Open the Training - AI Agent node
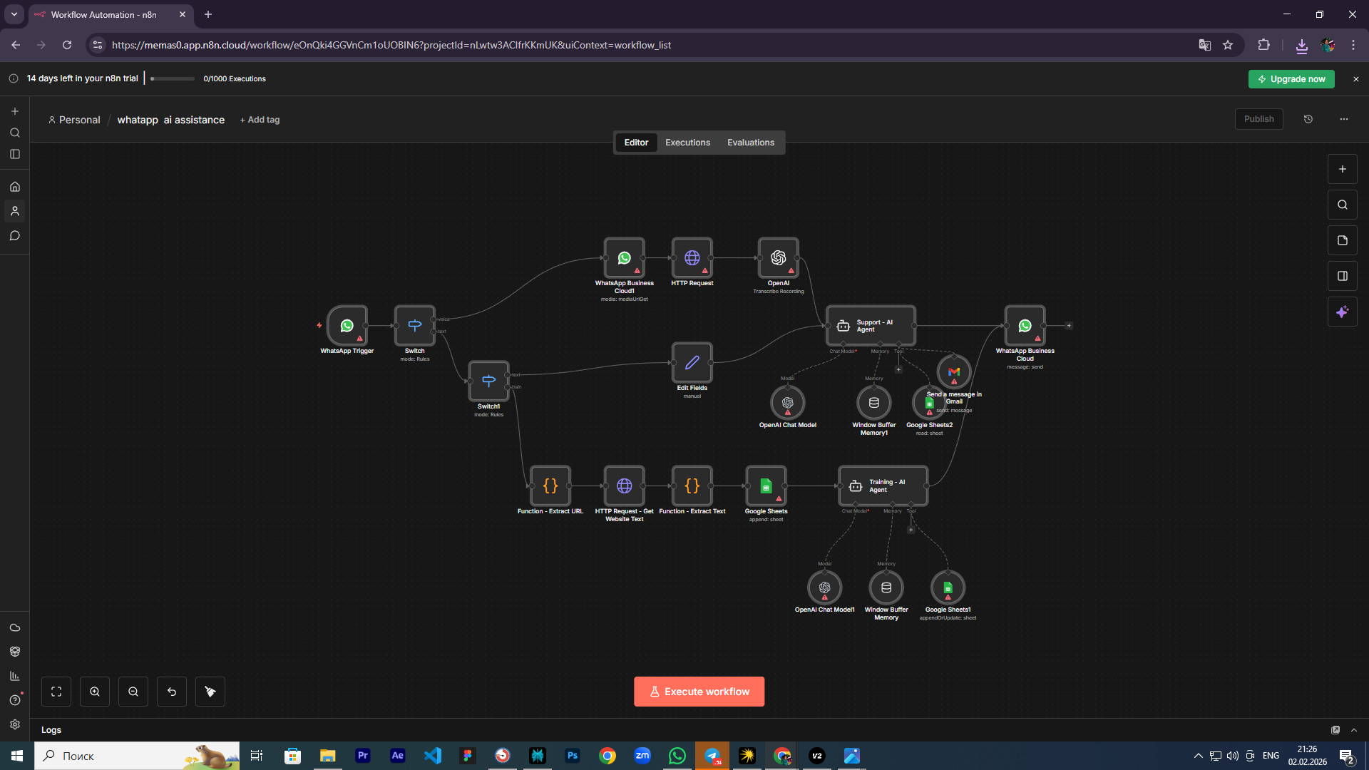 [x=883, y=486]
